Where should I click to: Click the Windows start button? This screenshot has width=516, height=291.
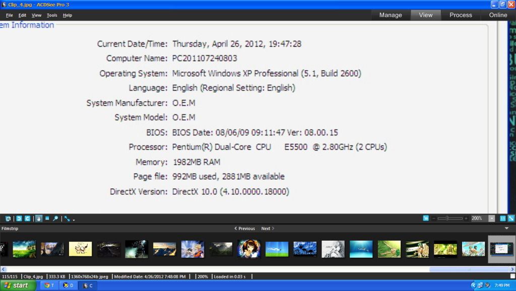(18, 285)
